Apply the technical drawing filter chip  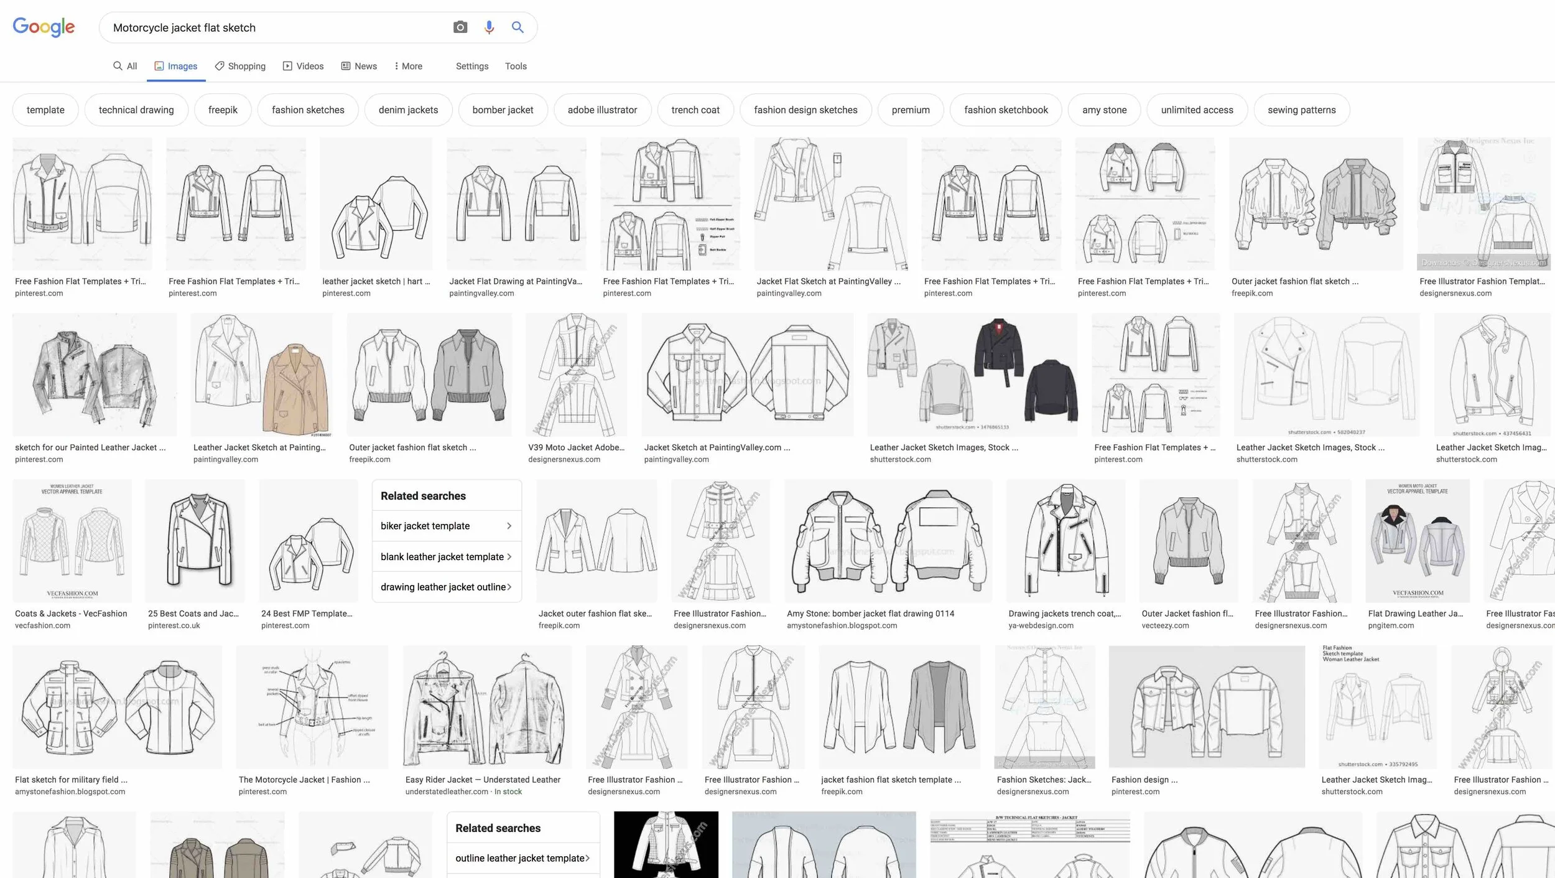pyautogui.click(x=136, y=110)
